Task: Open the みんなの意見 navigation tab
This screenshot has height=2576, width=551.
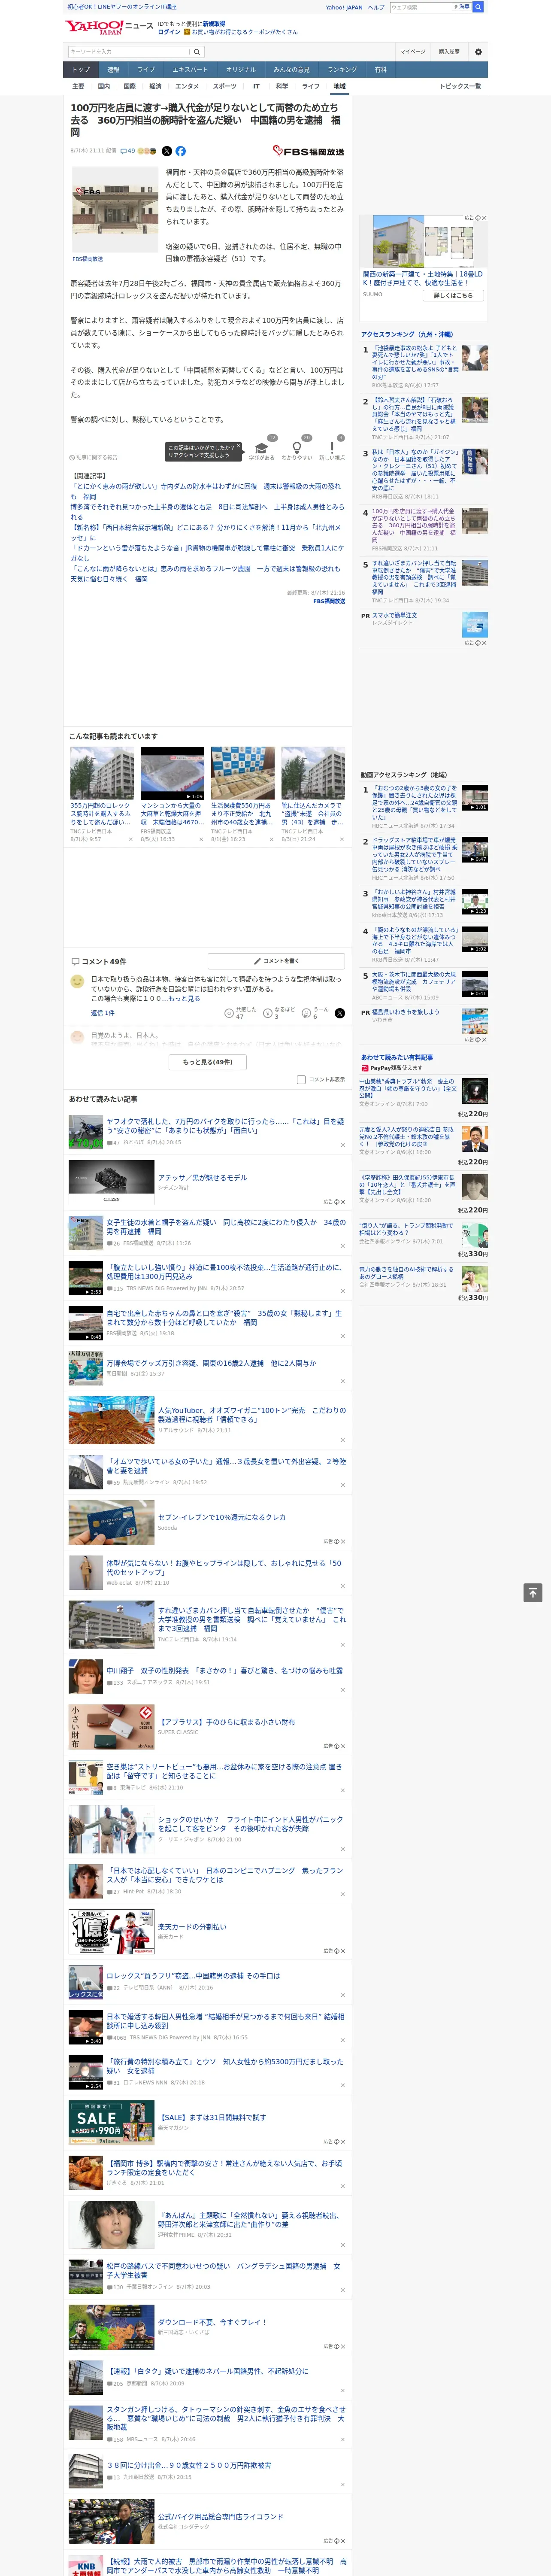Action: [291, 70]
